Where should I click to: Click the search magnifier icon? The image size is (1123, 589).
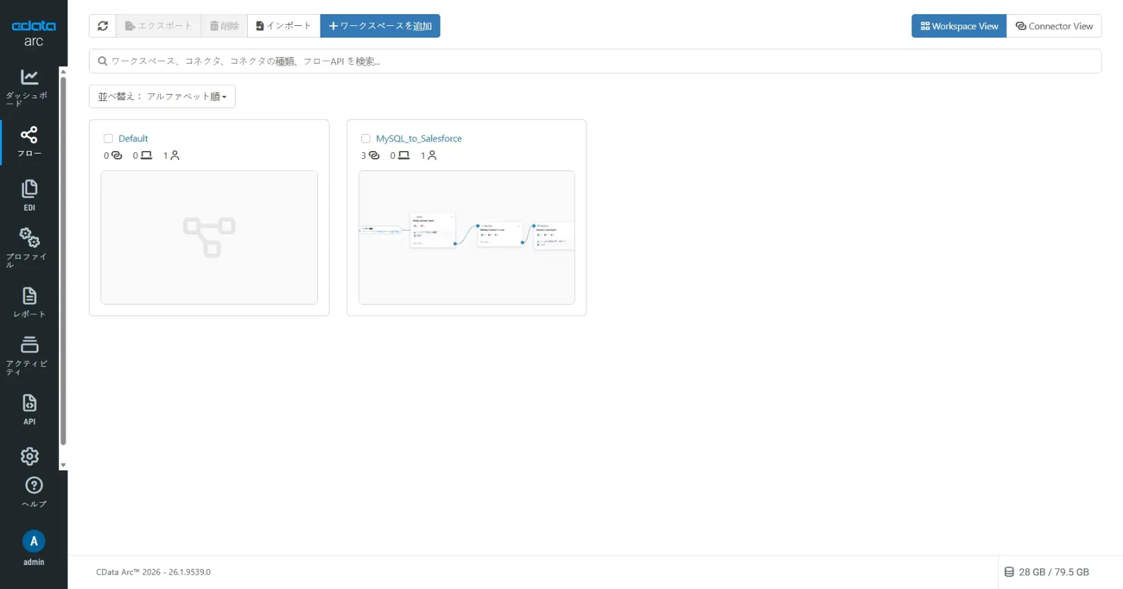point(103,62)
